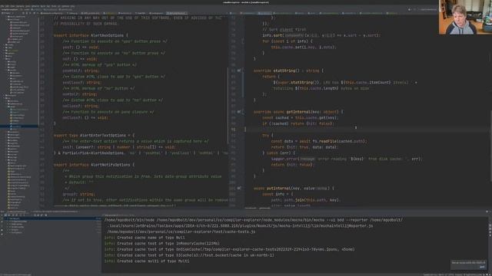Click the notification popup at bottom right
The image size is (492, 276).
click(468, 264)
